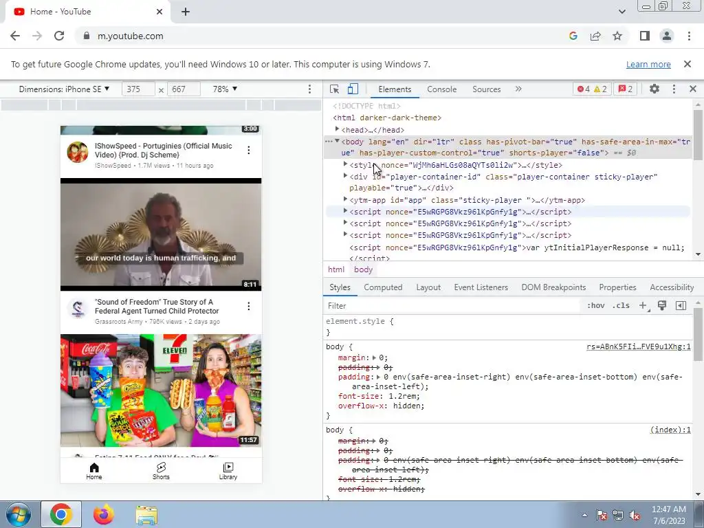Image resolution: width=704 pixels, height=528 pixels.
Task: Collapse the body element node
Action: (x=337, y=141)
